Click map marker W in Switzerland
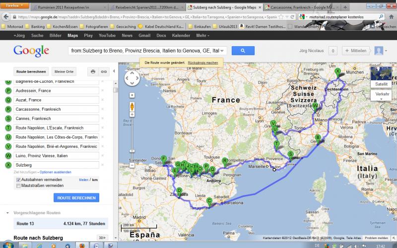 pyautogui.click(x=315, y=107)
